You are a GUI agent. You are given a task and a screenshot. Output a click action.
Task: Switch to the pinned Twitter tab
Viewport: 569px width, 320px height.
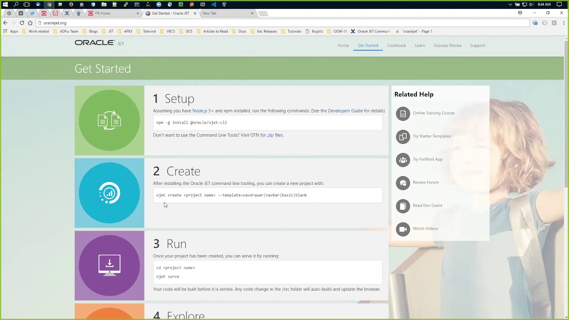click(32, 13)
